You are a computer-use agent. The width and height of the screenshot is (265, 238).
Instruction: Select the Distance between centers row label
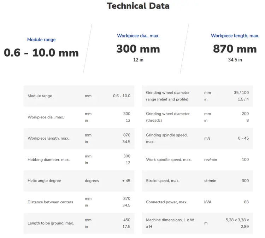pyautogui.click(x=50, y=202)
